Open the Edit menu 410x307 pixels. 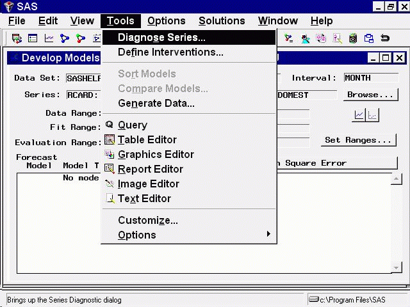click(48, 21)
